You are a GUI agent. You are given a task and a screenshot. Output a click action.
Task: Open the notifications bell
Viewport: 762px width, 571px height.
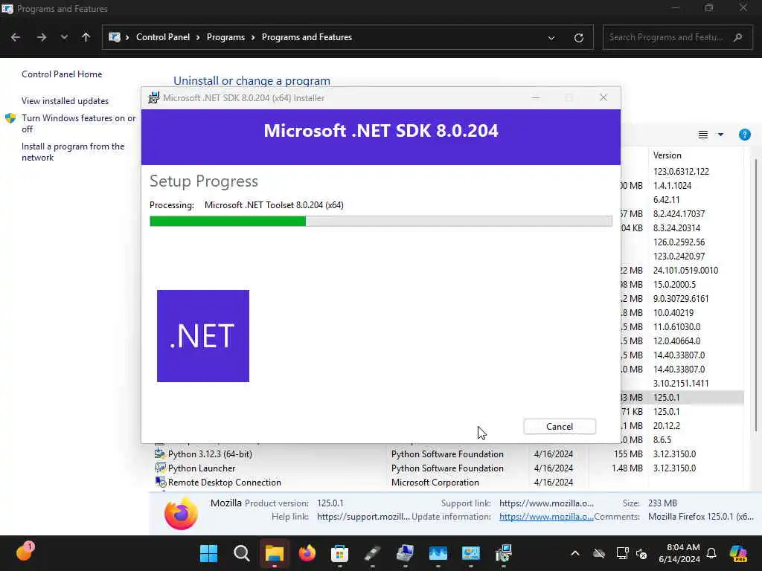tap(711, 553)
